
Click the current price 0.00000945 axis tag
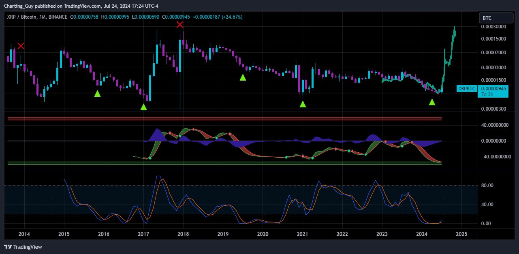pos(493,88)
